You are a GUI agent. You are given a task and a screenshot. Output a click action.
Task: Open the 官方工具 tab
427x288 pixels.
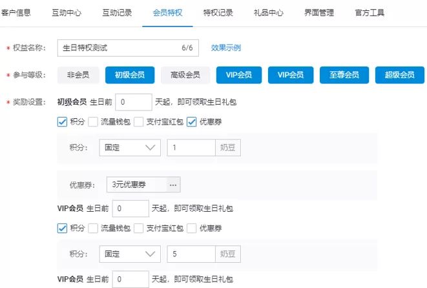pos(370,13)
